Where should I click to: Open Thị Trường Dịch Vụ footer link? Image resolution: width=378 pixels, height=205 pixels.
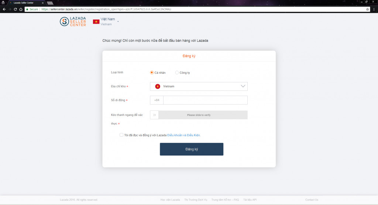point(196,200)
